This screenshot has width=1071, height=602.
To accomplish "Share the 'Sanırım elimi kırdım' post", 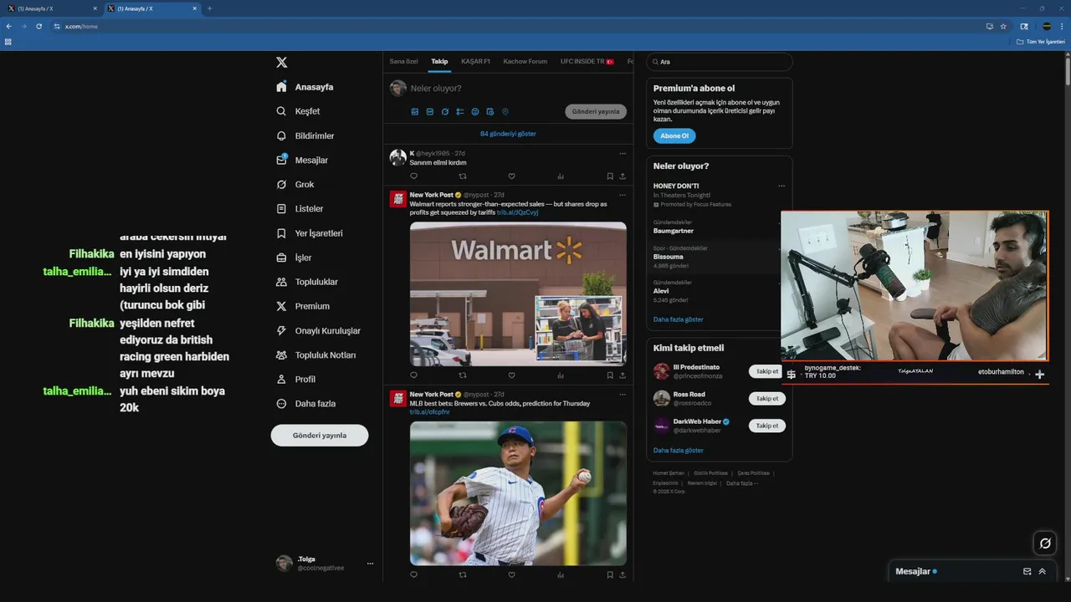I will [623, 176].
